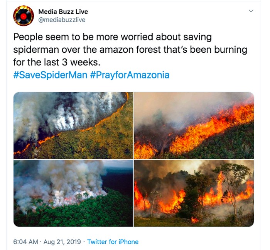This screenshot has width=270, height=250.
Task: Open the photo of smoke over green forest
Action: click(x=73, y=193)
